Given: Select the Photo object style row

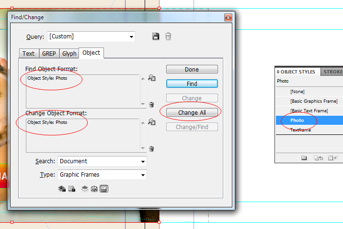Looking at the screenshot, I should pyautogui.click(x=309, y=121).
